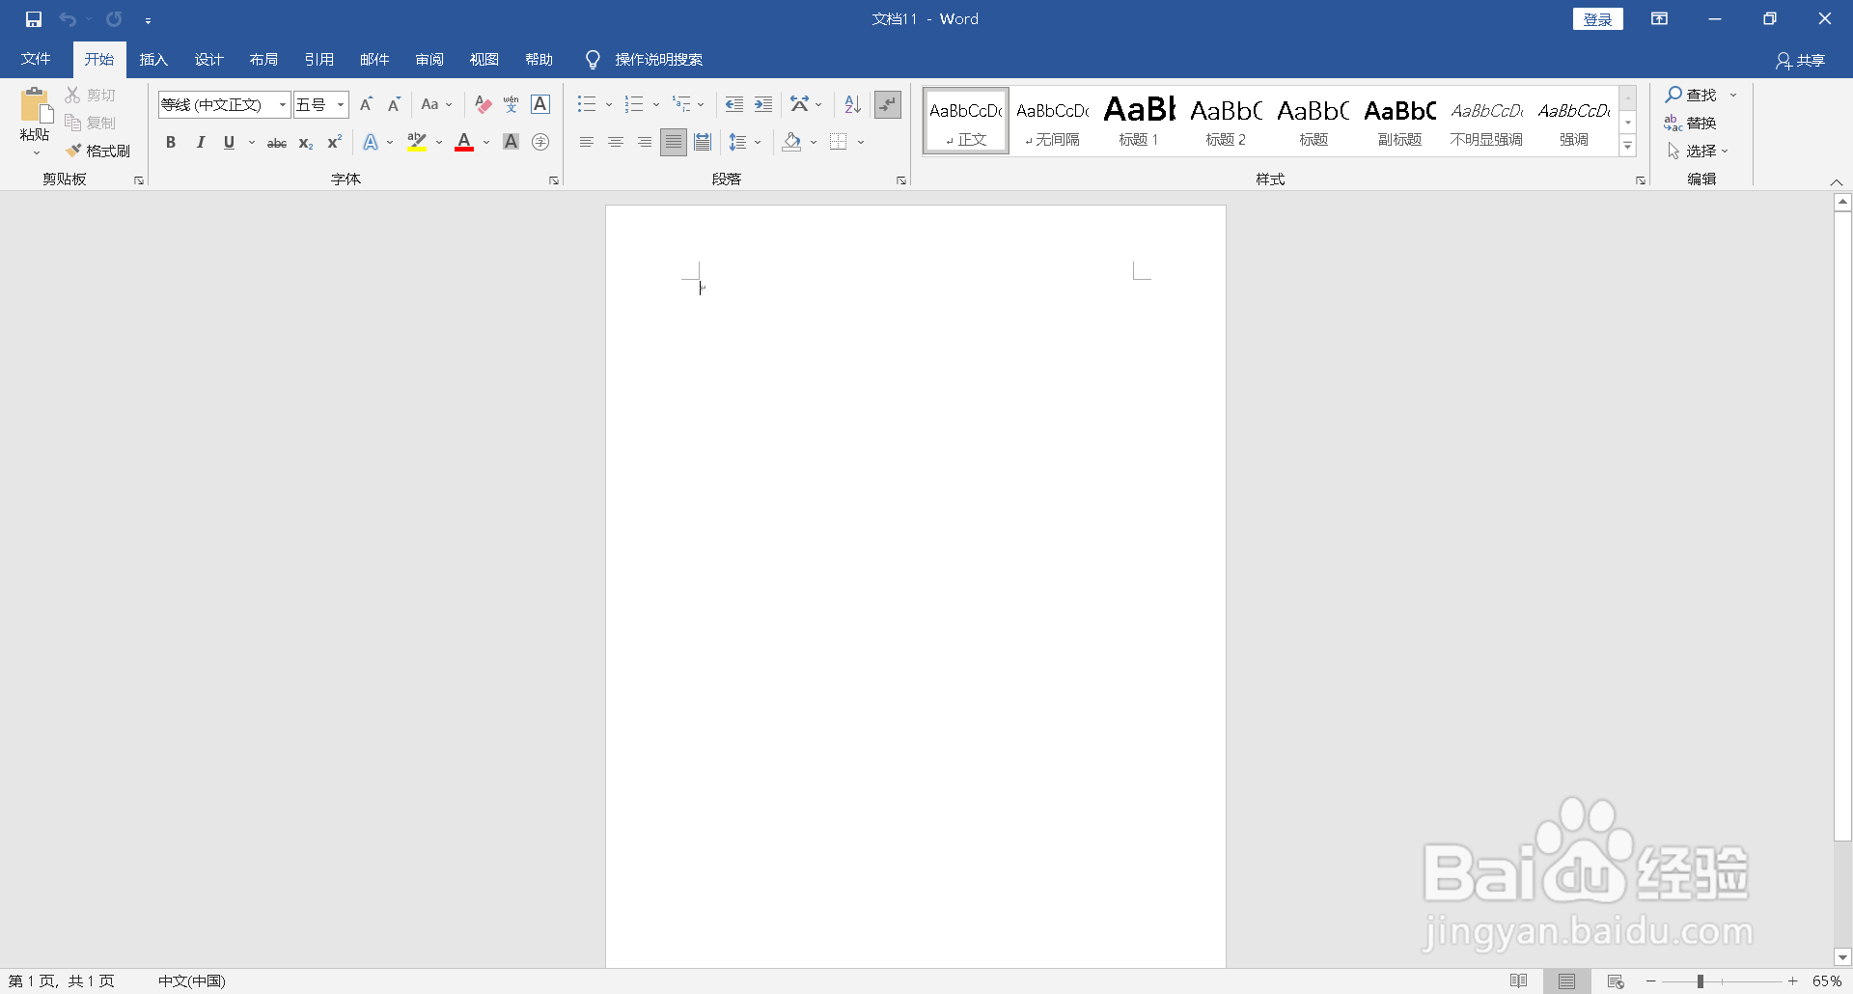Switch to the References (引用) tab
This screenshot has width=1853, height=994.
click(318, 60)
